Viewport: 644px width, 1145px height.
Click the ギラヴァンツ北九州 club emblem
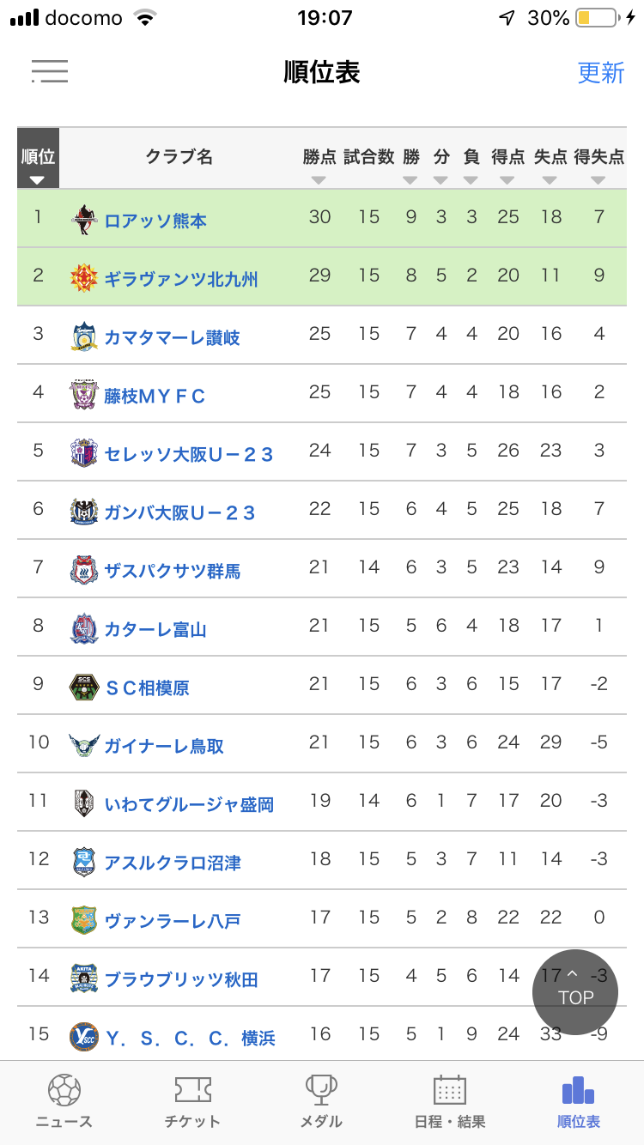pos(84,278)
